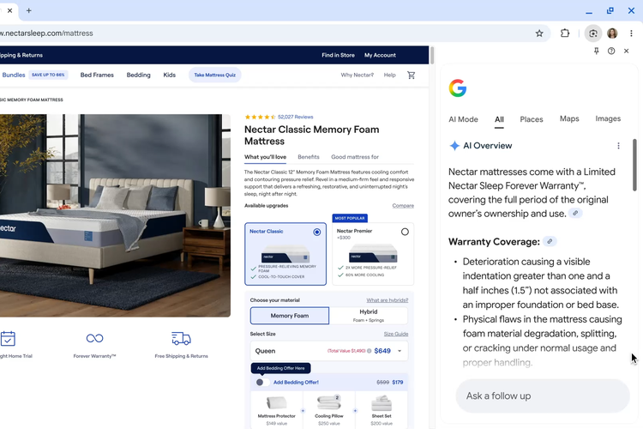Bookmark this page with the star icon

[539, 33]
